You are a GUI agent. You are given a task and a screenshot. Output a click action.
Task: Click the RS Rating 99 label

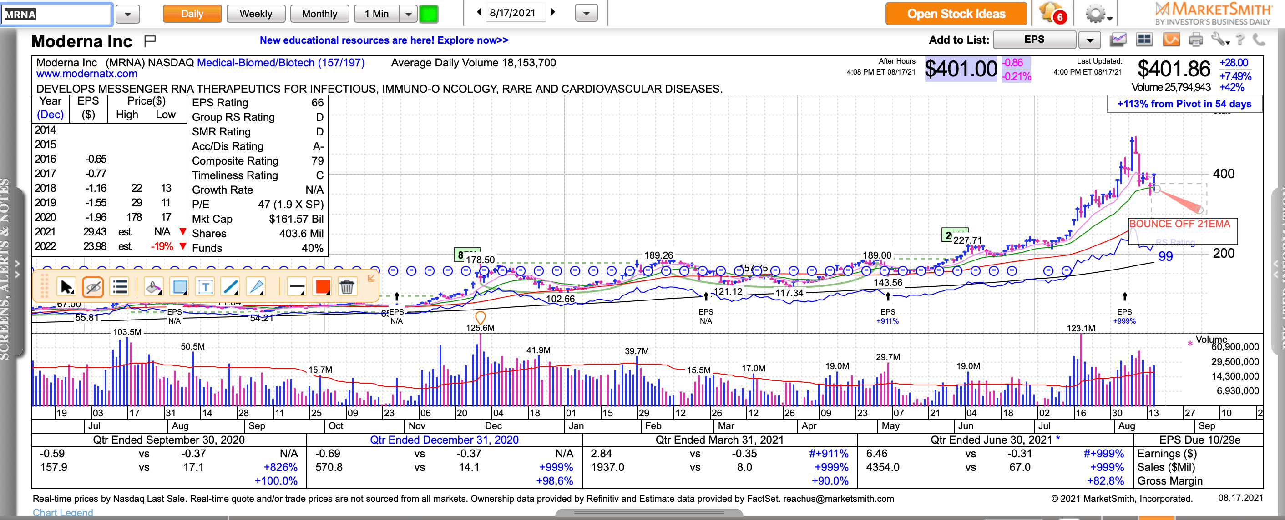1165,256
